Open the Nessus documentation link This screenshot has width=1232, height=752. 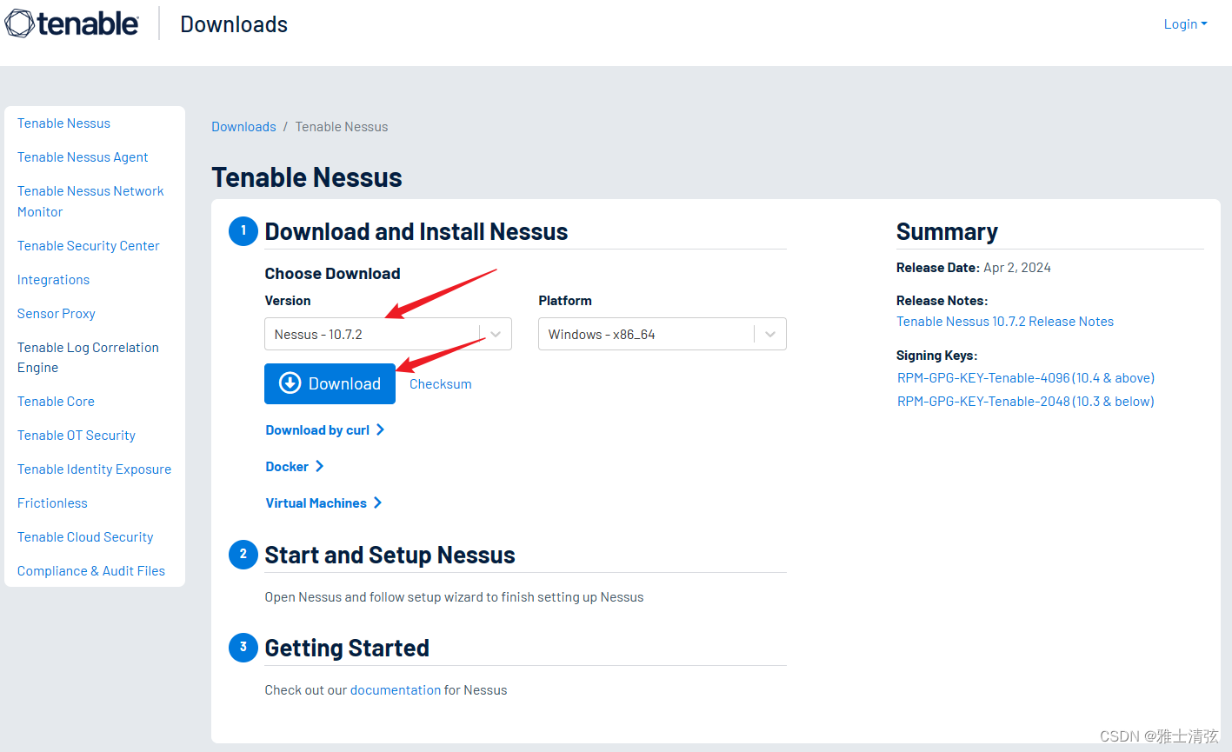(396, 690)
